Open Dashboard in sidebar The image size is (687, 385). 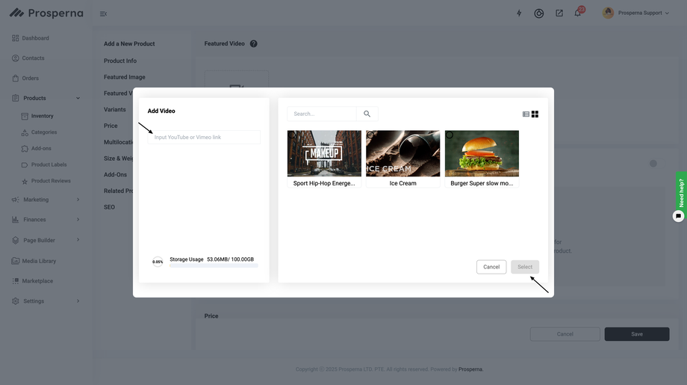tap(30, 38)
